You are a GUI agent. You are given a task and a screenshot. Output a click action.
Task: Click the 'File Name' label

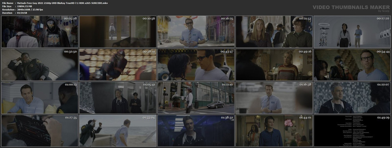click(8, 3)
